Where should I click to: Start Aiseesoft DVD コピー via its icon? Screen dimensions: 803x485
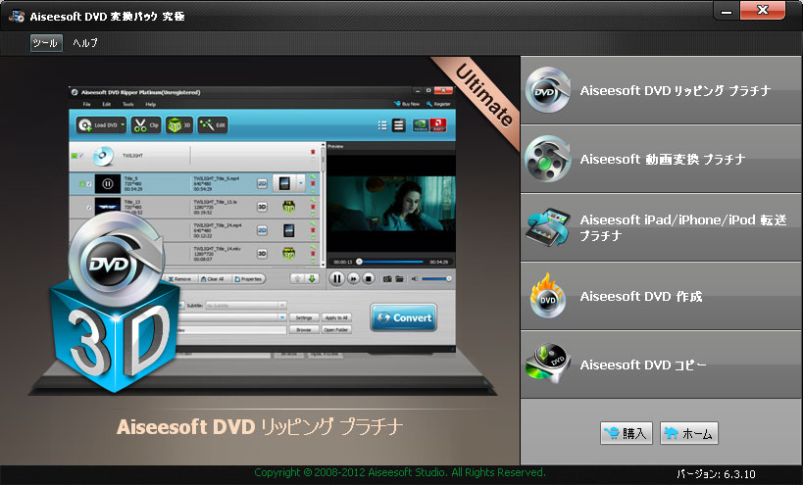[x=546, y=364]
